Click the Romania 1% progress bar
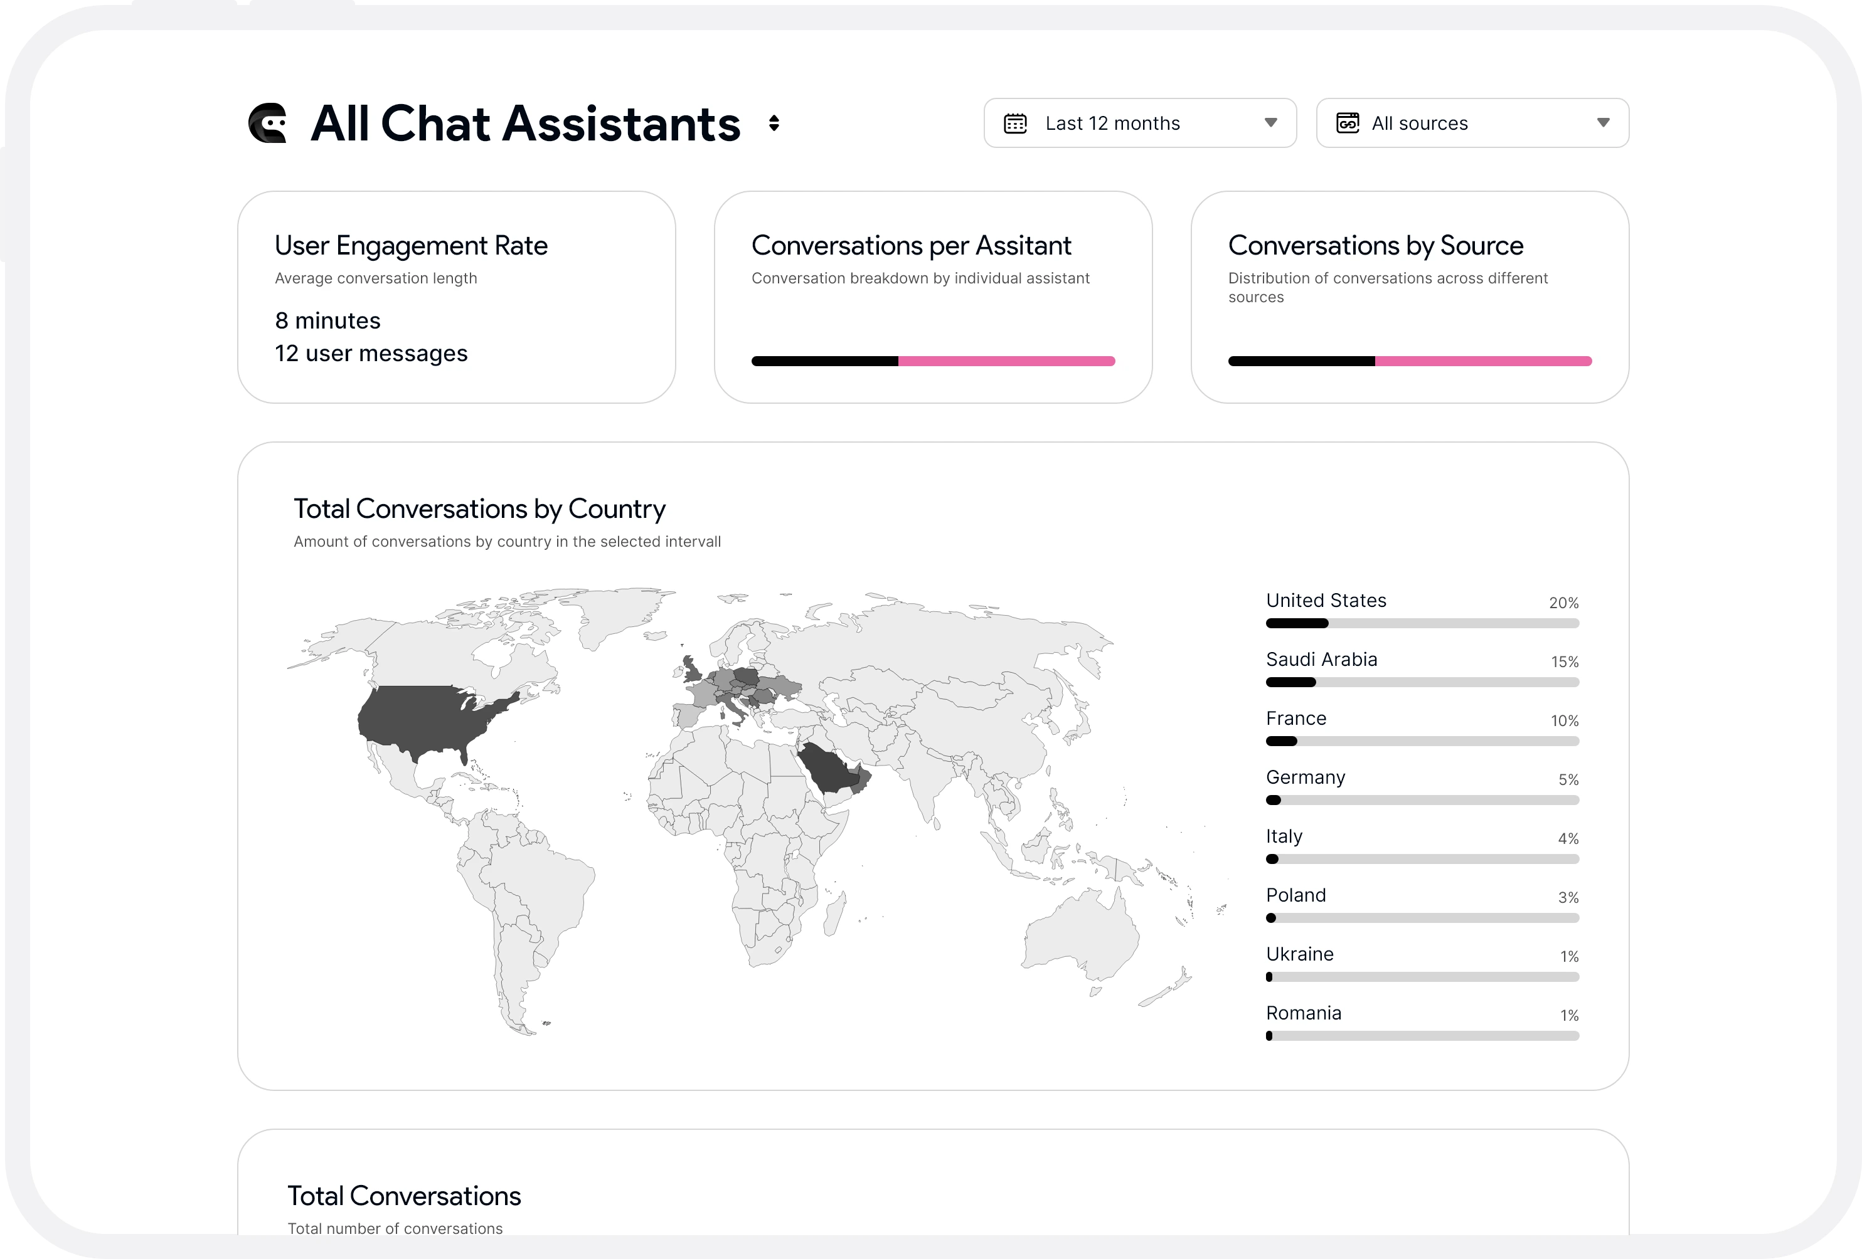The width and height of the screenshot is (1862, 1259). pos(1422,1036)
